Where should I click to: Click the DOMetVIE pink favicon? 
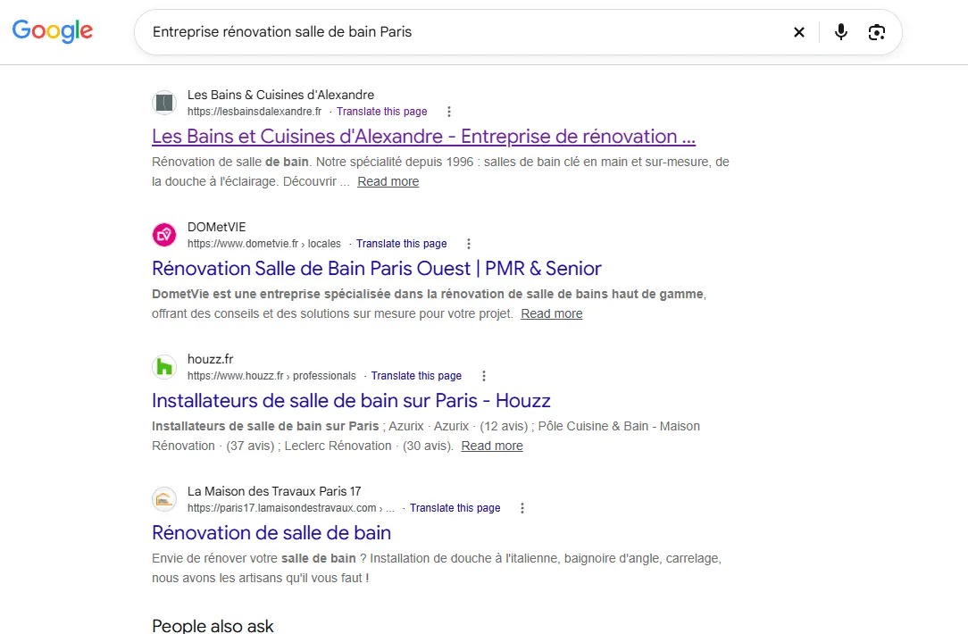tap(164, 235)
